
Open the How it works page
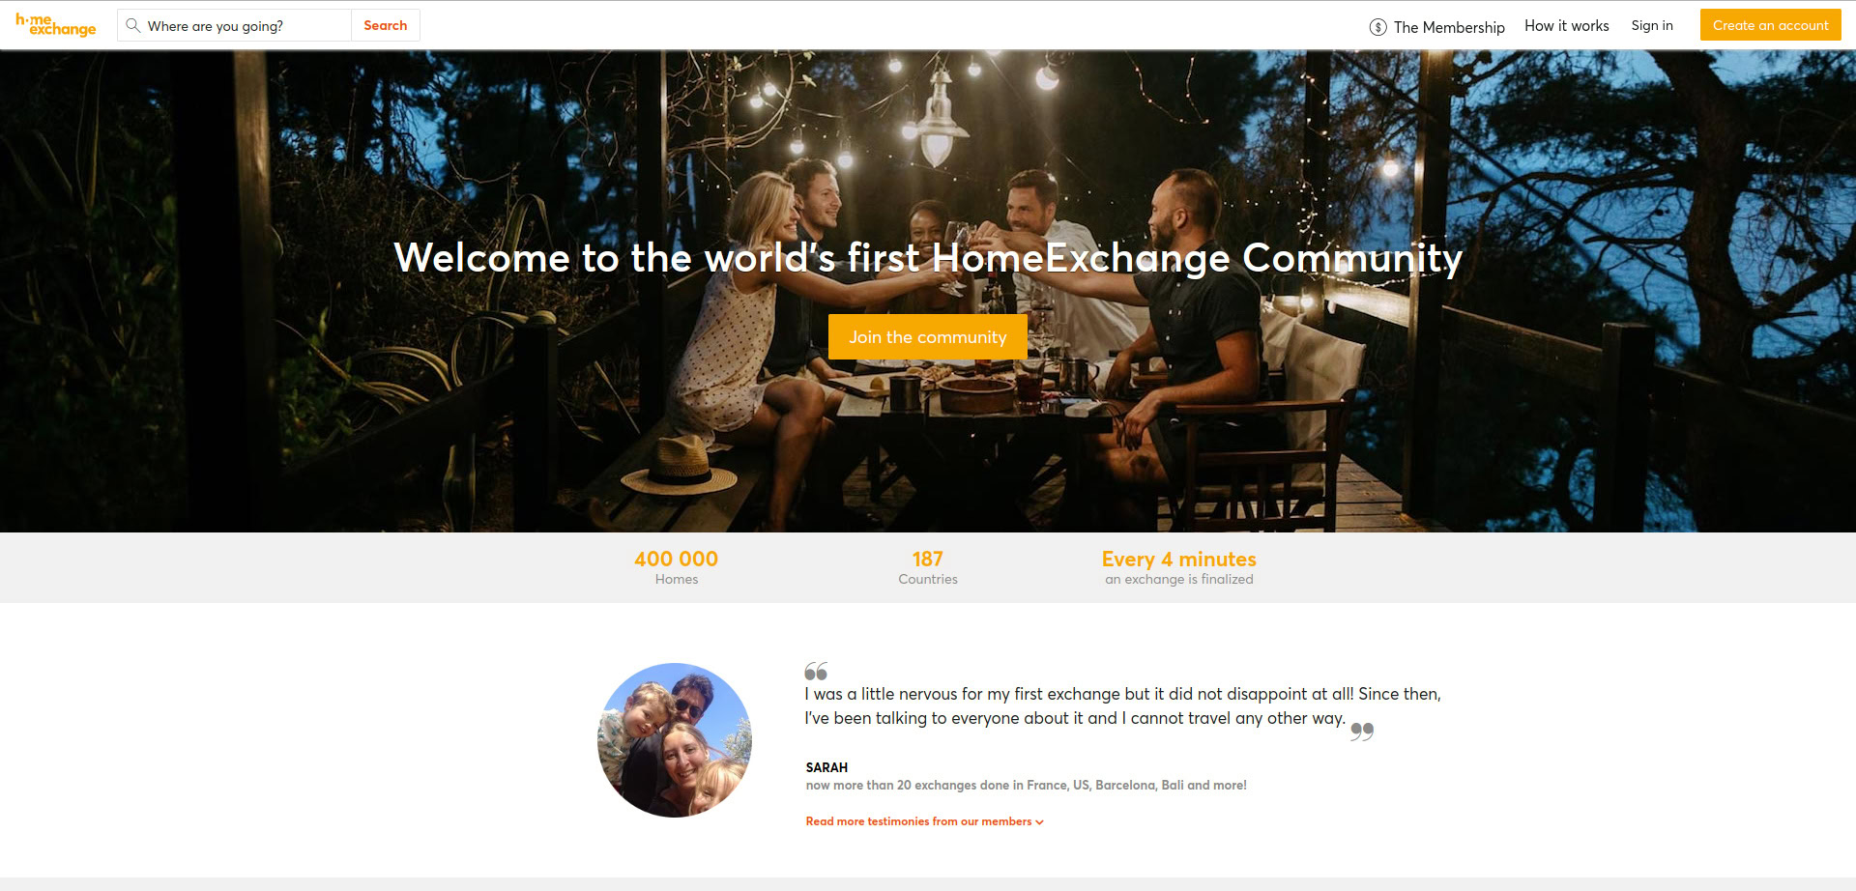[1567, 26]
